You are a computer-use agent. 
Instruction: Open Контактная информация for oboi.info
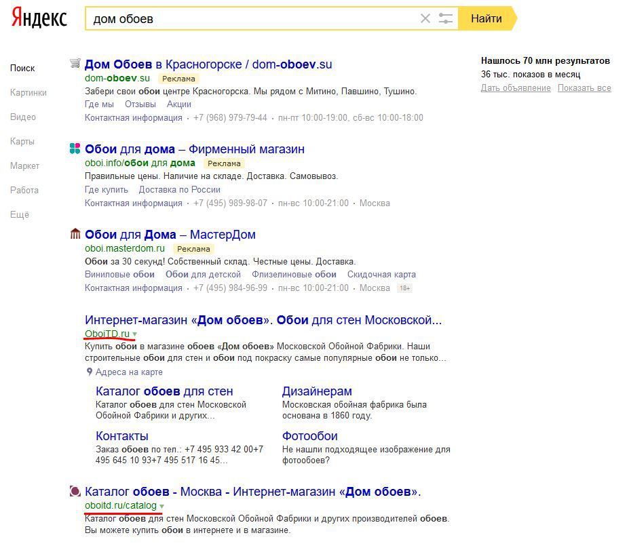(x=134, y=203)
